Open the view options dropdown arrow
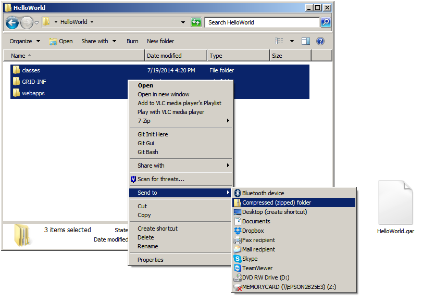Image resolution: width=435 pixels, height=304 pixels. click(292, 41)
